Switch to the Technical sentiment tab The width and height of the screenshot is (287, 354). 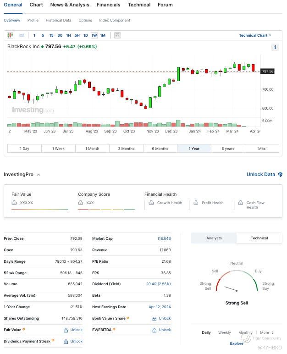(259, 238)
